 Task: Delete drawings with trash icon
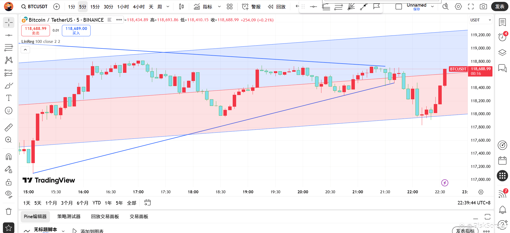click(x=8, y=211)
